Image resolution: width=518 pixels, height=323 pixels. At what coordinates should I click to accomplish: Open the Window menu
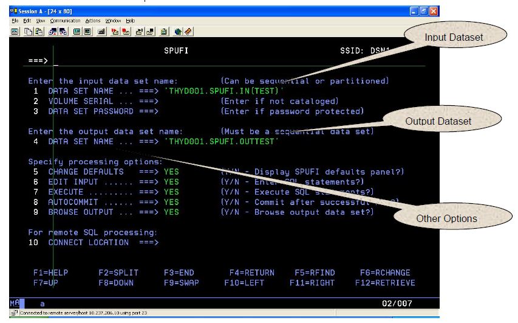tap(114, 21)
